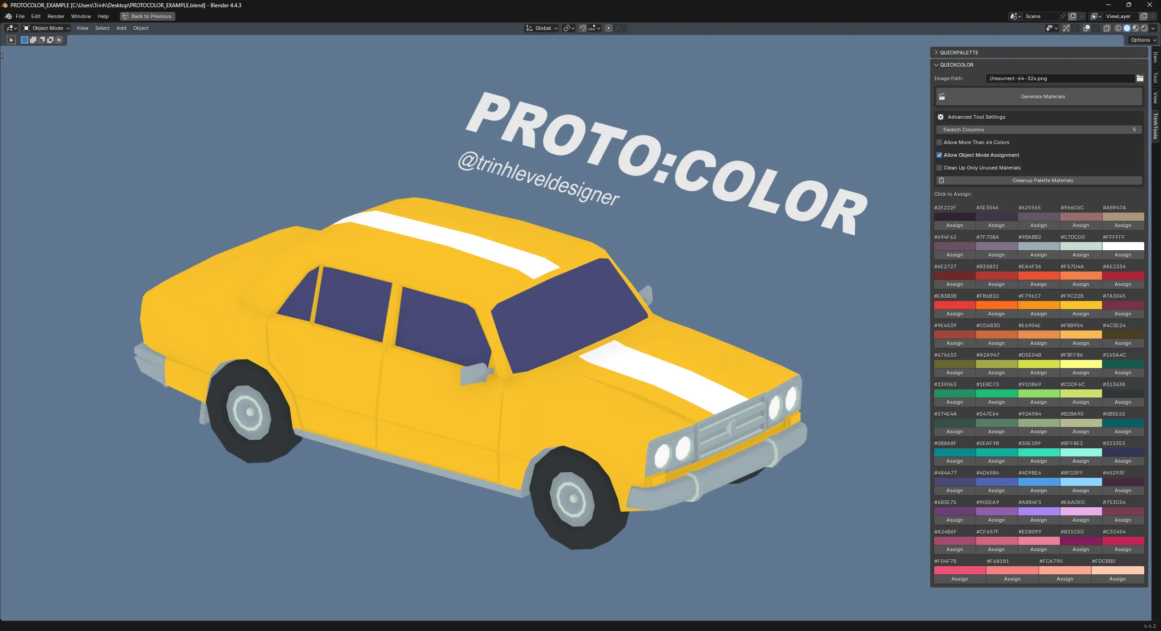1161x631 pixels.
Task: Open the Object Mode dropdown
Action: [x=47, y=28]
